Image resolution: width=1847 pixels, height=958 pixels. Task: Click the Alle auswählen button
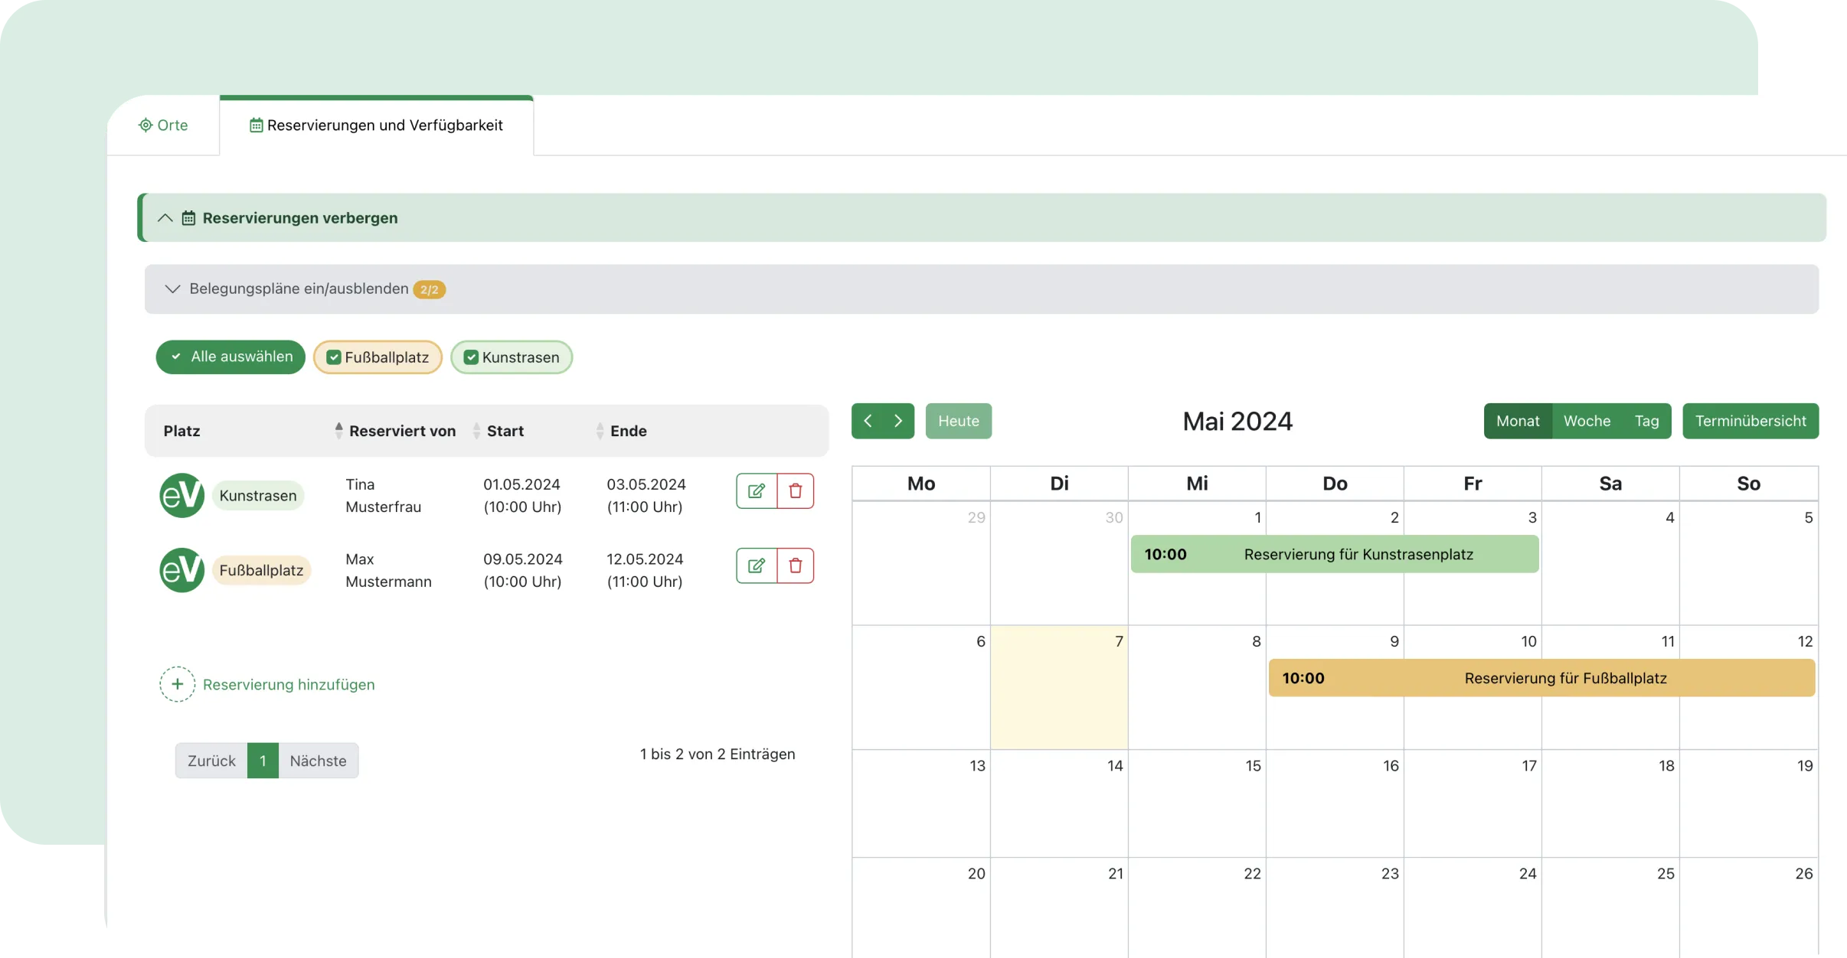click(230, 357)
